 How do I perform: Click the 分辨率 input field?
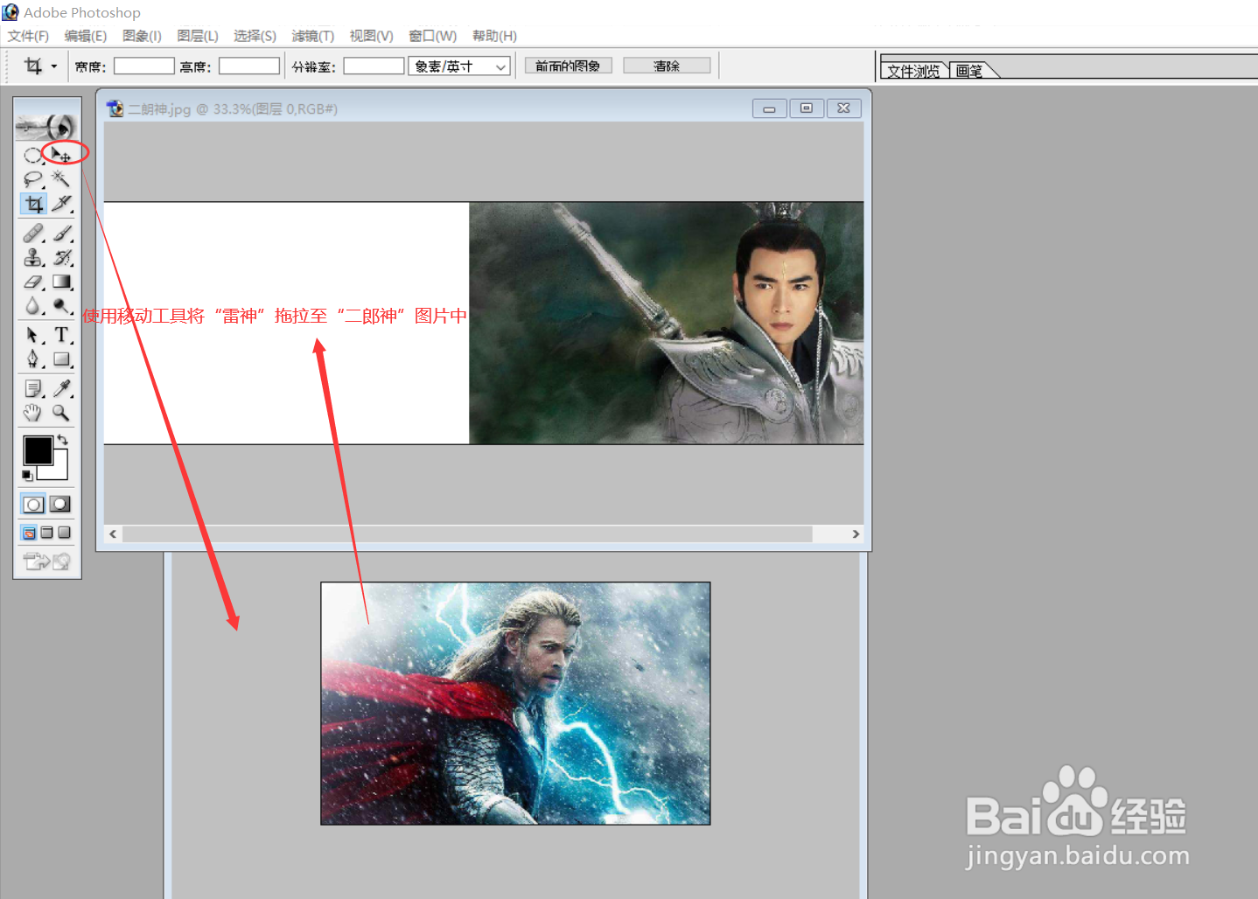(374, 66)
